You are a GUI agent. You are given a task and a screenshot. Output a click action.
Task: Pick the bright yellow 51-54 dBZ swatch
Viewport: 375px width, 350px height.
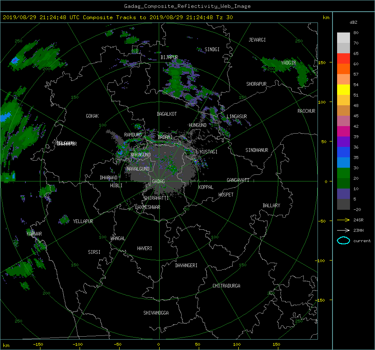[x=343, y=89]
